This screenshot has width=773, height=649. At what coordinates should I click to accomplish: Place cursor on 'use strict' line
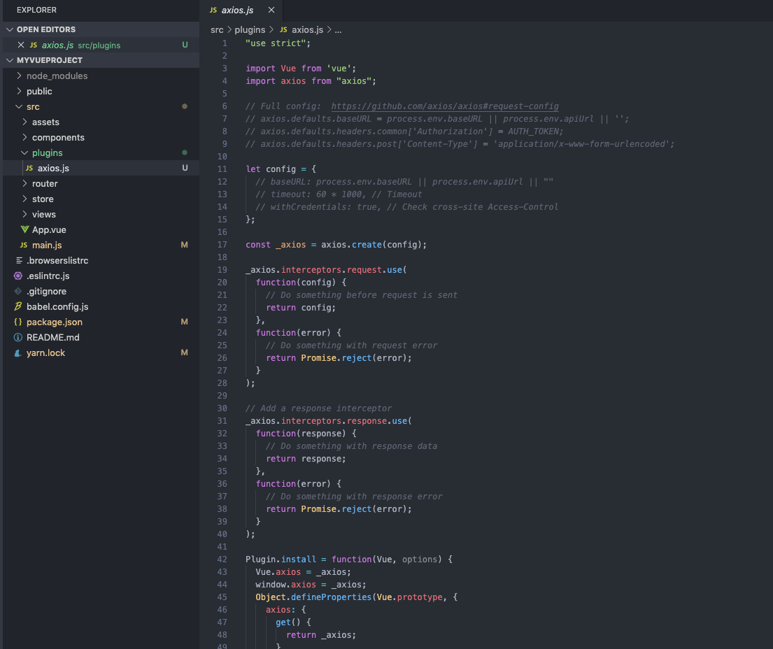click(278, 43)
